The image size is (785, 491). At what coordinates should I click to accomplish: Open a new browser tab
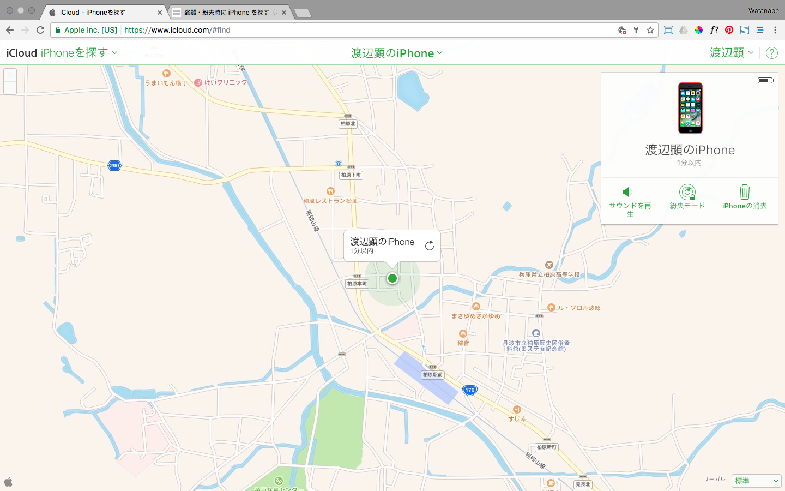[303, 13]
